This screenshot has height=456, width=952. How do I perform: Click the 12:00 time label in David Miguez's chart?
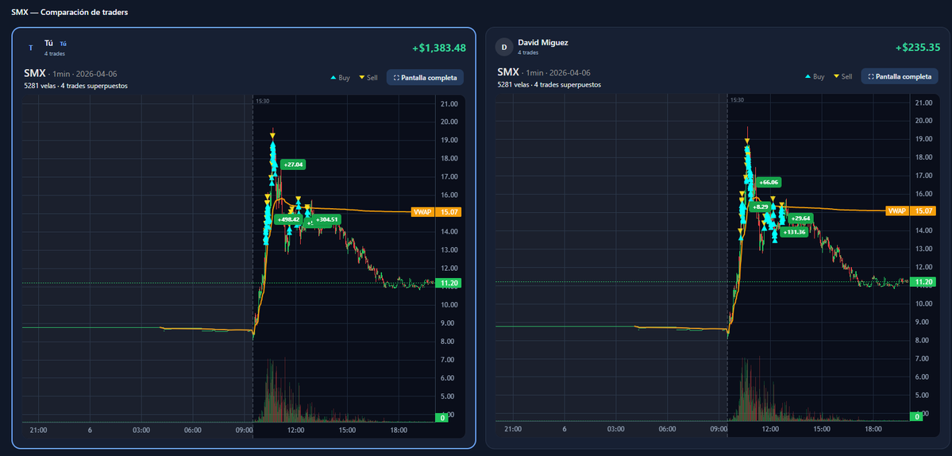tap(770, 429)
